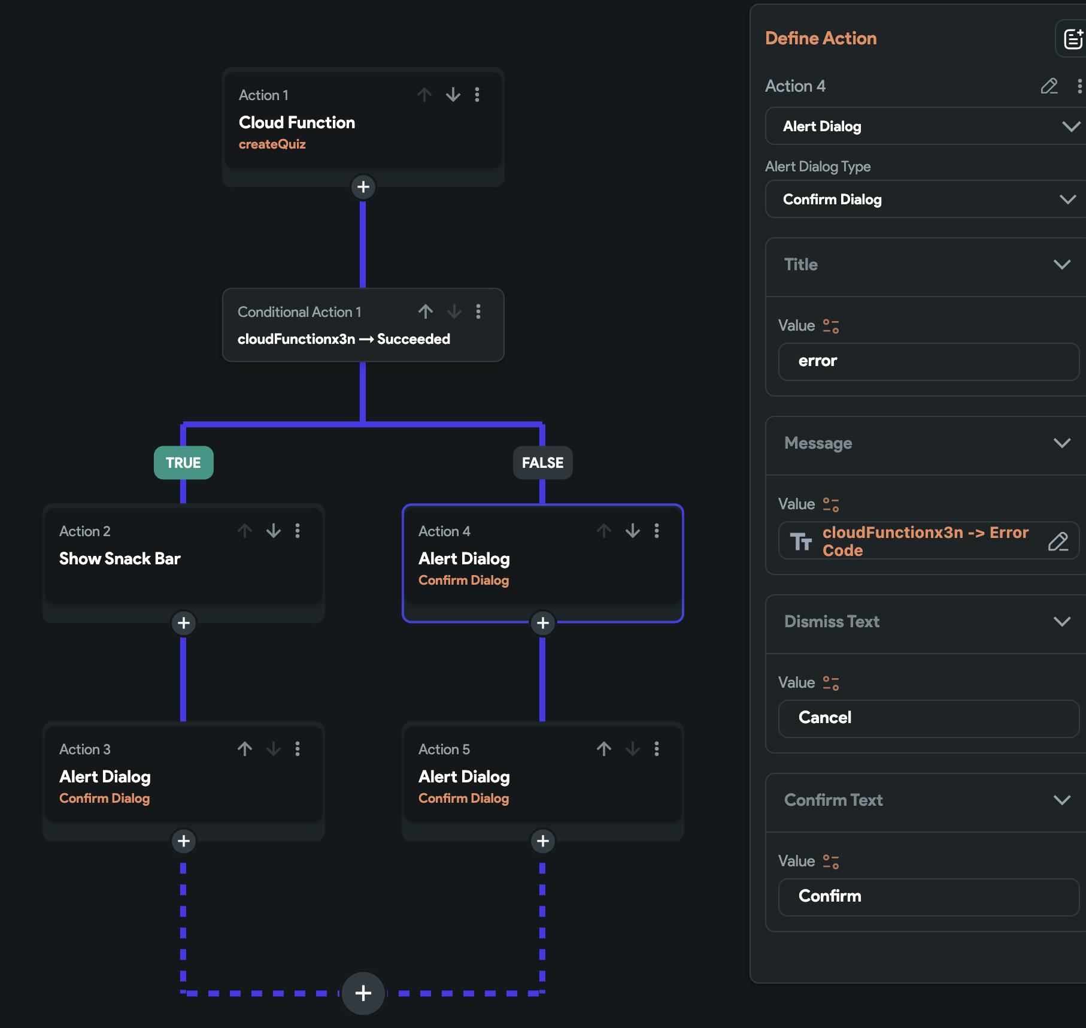1086x1028 pixels.
Task: Open Action 4 node three-dot menu
Action: pos(657,531)
